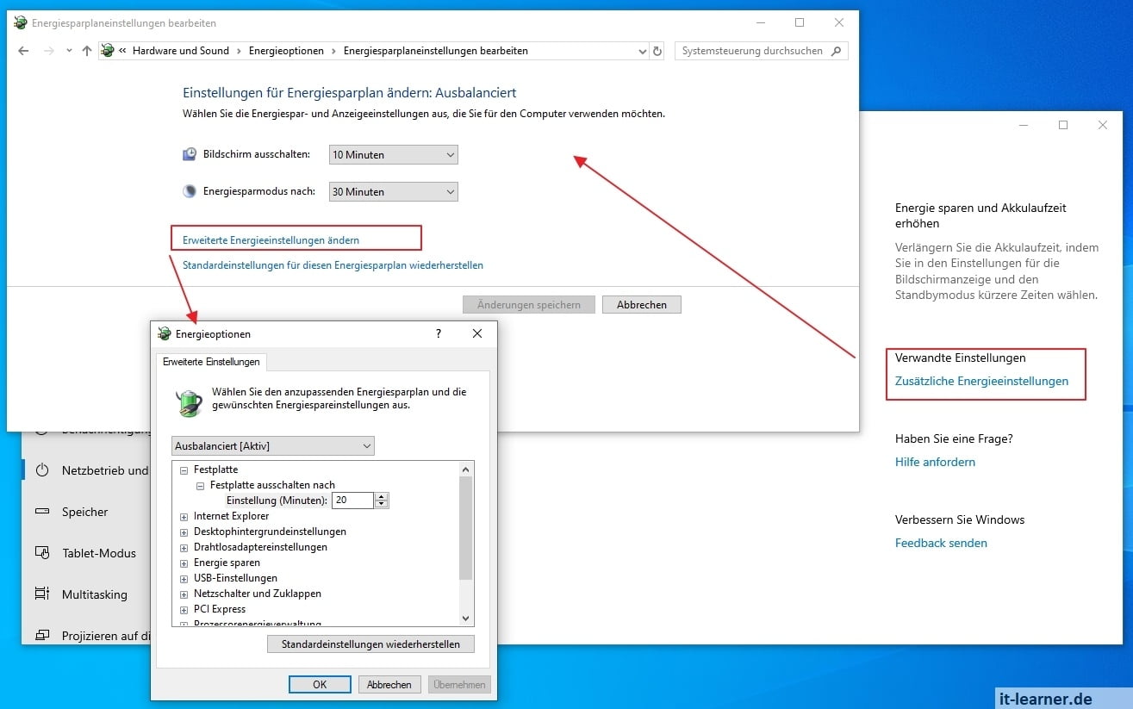Click Standardeinstellungen wiederherstellen button in dialog
The width and height of the screenshot is (1133, 709).
point(370,644)
